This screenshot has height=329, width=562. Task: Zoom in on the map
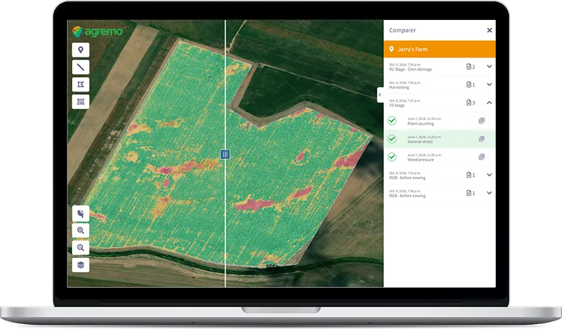tap(81, 230)
